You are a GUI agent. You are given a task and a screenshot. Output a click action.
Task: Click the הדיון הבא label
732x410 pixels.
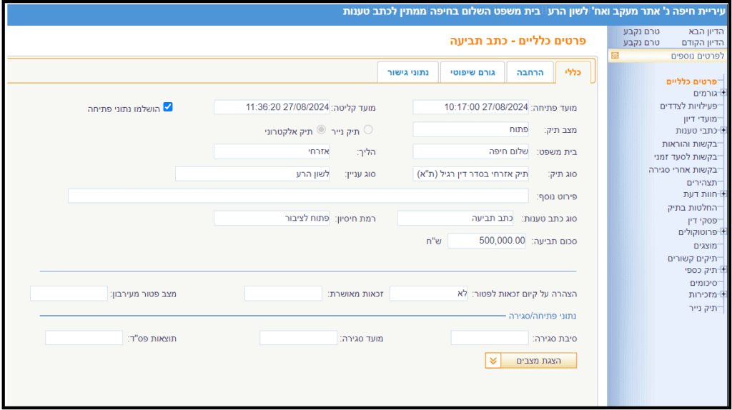(706, 31)
